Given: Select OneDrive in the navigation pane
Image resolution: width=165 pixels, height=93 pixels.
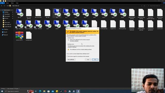Looking at the screenshot, I should [x=6, y=29].
